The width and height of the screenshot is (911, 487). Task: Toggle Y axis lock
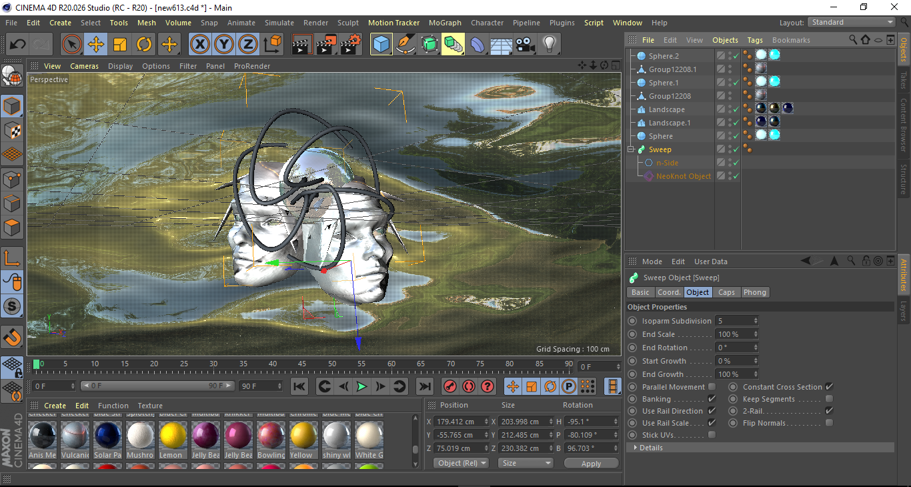point(224,45)
